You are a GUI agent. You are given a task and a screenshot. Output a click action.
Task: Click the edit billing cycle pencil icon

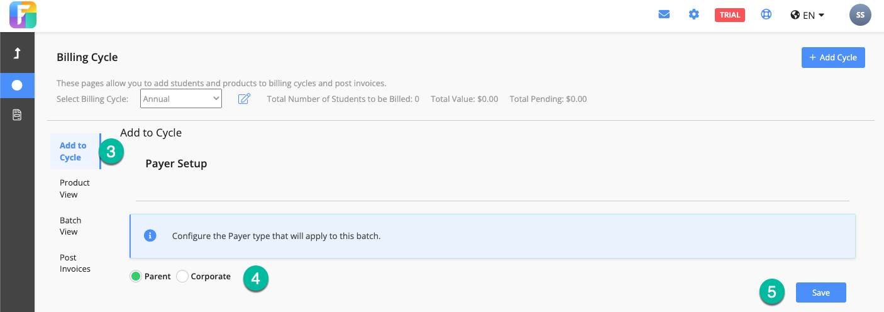[244, 99]
